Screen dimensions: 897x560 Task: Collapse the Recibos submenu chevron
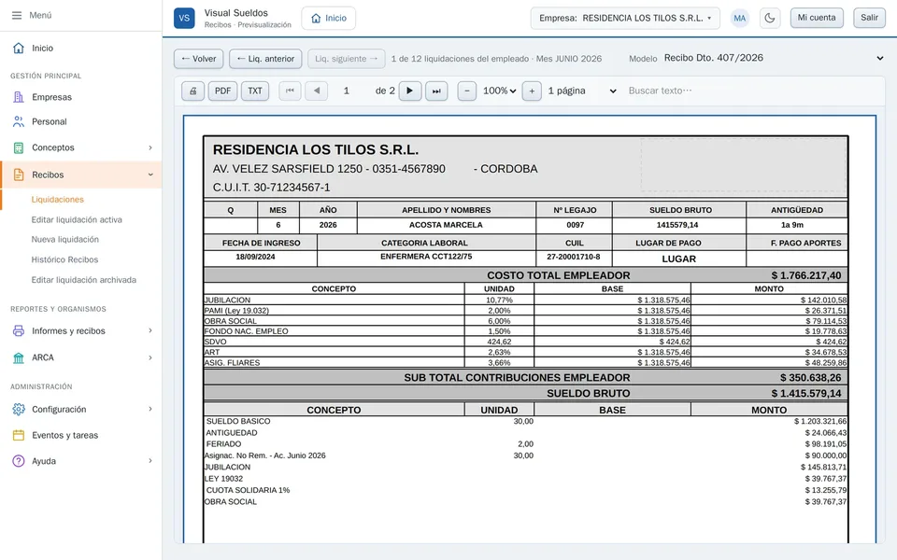150,175
